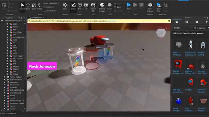This screenshot has height=117, width=209.
Task: Dismiss the LiveScripting Beta banner
Action: click(x=169, y=21)
